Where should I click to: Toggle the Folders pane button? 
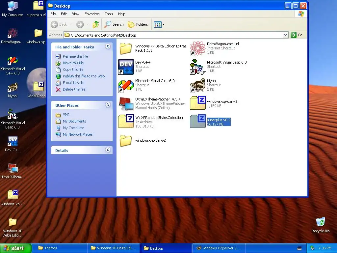tap(138, 24)
